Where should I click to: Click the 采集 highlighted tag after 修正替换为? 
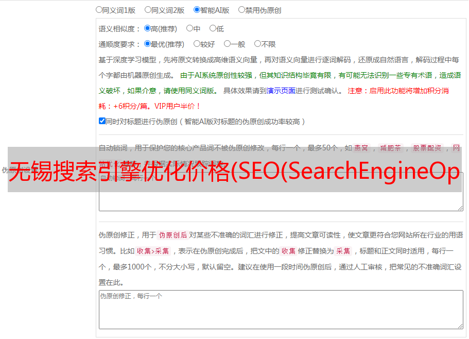click(x=343, y=251)
